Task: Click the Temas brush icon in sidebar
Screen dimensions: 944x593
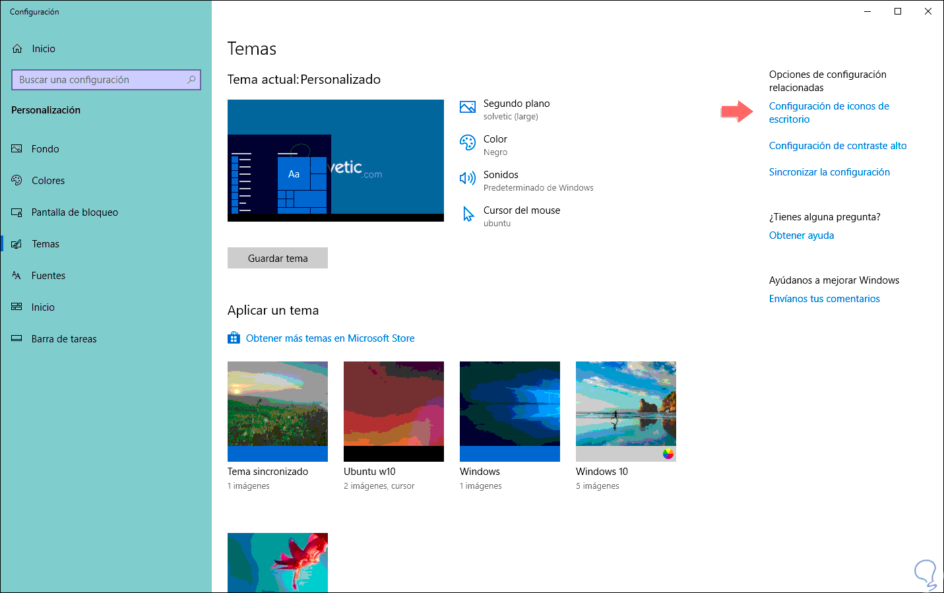Action: point(17,244)
